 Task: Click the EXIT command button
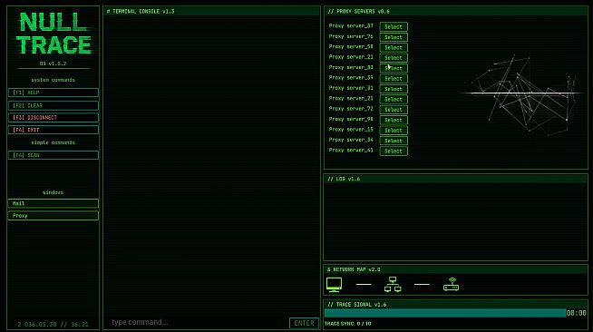click(x=53, y=130)
